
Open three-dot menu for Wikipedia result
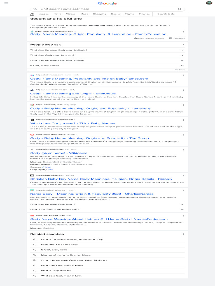[x=183, y=149]
